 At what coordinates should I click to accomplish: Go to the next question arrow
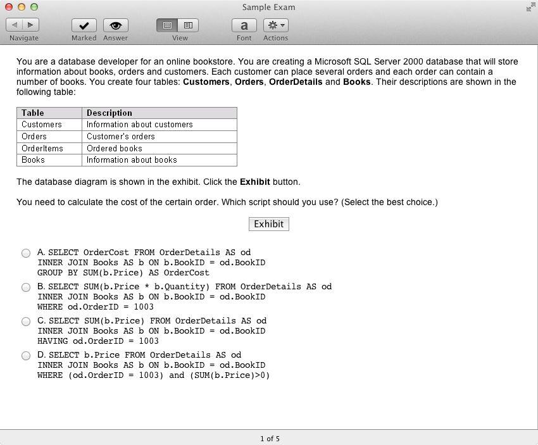(30, 25)
